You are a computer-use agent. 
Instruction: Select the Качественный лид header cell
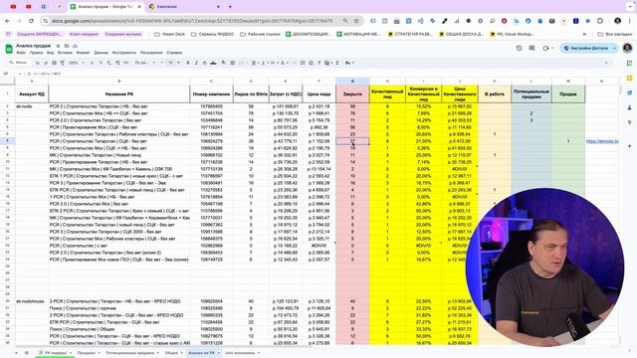point(387,94)
